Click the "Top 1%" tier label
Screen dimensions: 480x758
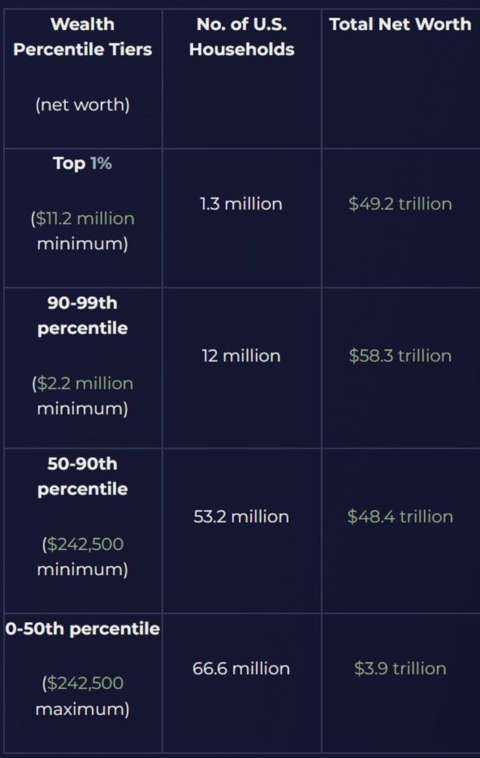click(x=82, y=163)
